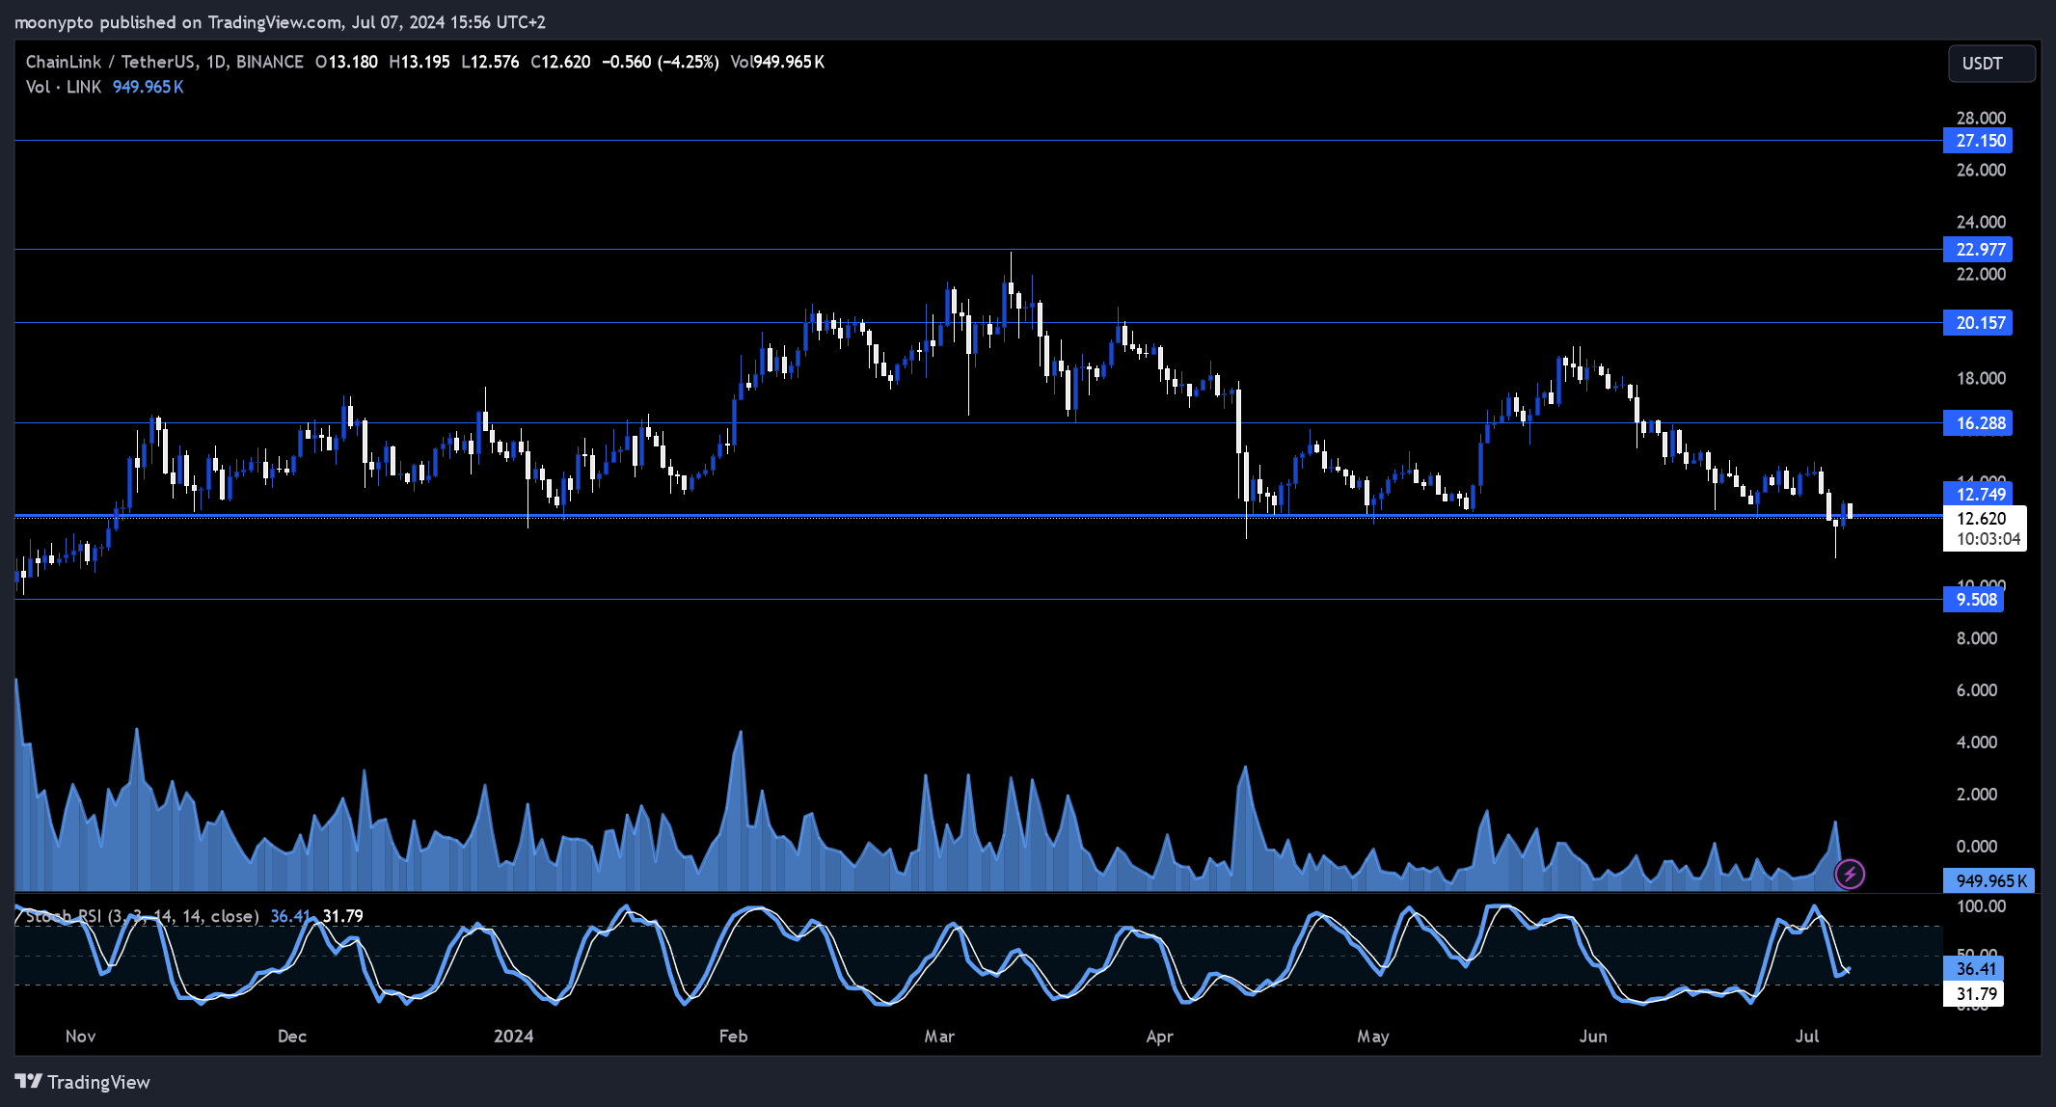Click the 28.000 price scale tick
Screen dimensions: 2056x1107
[1981, 119]
